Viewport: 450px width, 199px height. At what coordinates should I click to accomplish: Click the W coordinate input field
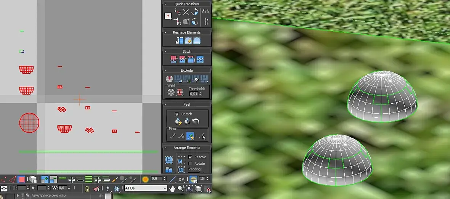[x=63, y=188]
